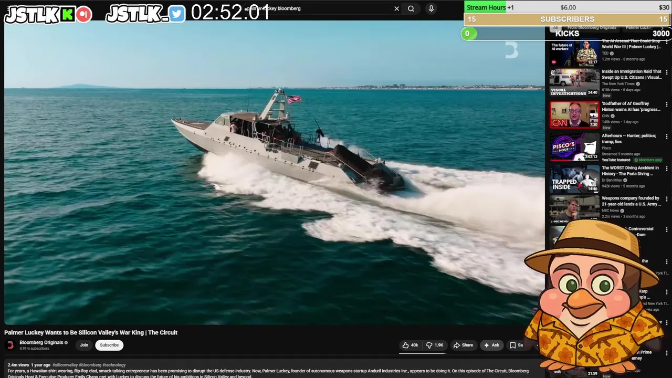Open options menu for TED AI Arsenal video
Viewport: 672px width, 378px height.
click(x=667, y=41)
